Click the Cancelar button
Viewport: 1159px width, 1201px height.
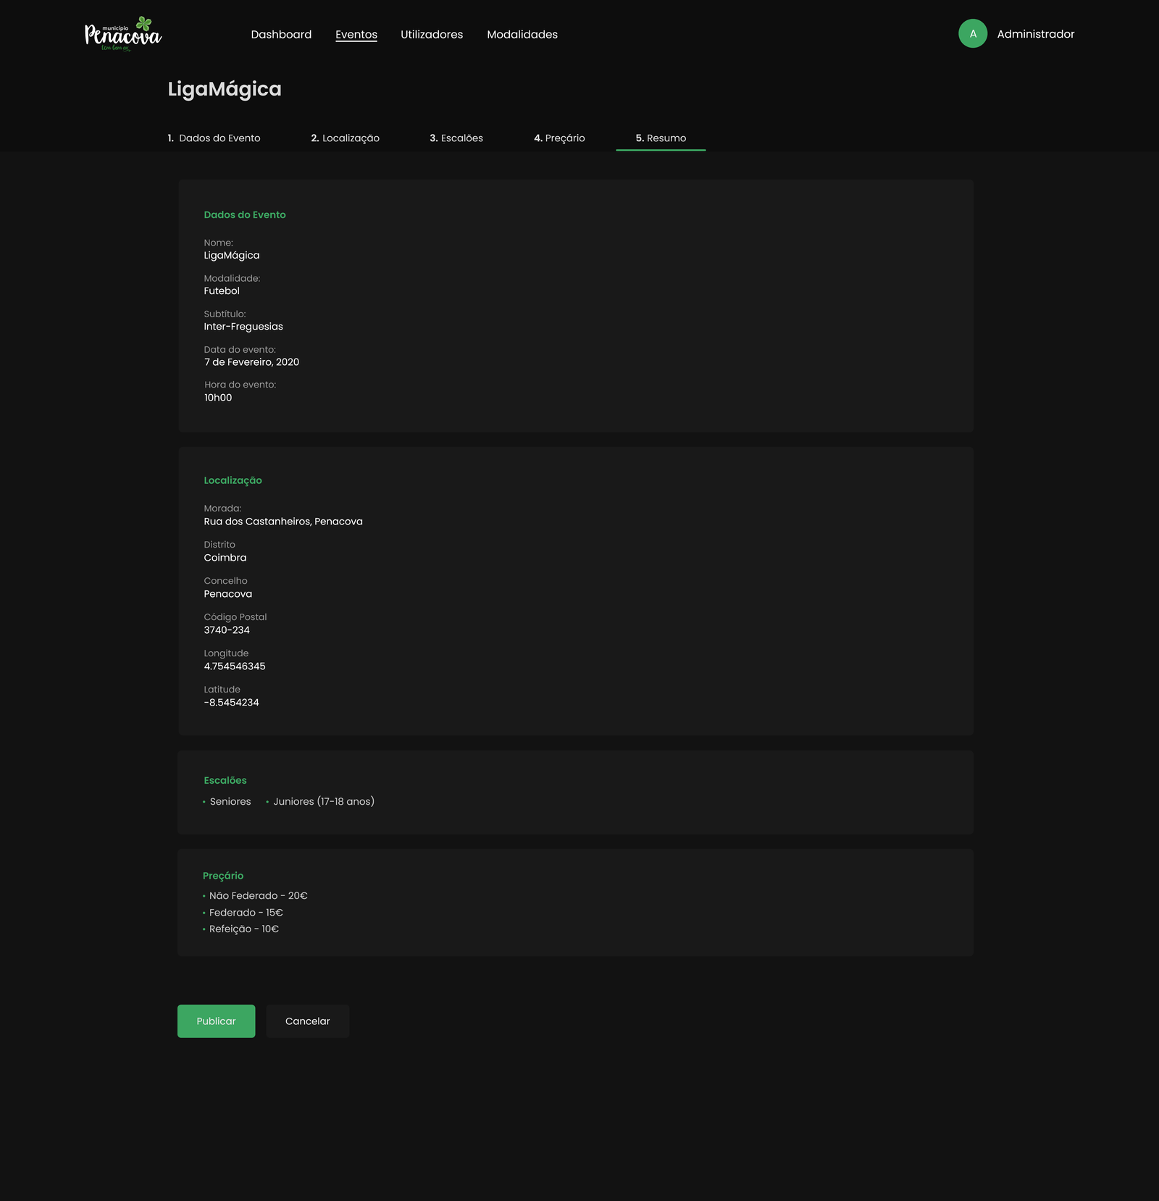[x=307, y=1021]
